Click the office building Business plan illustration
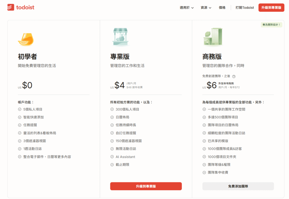 coord(213,37)
